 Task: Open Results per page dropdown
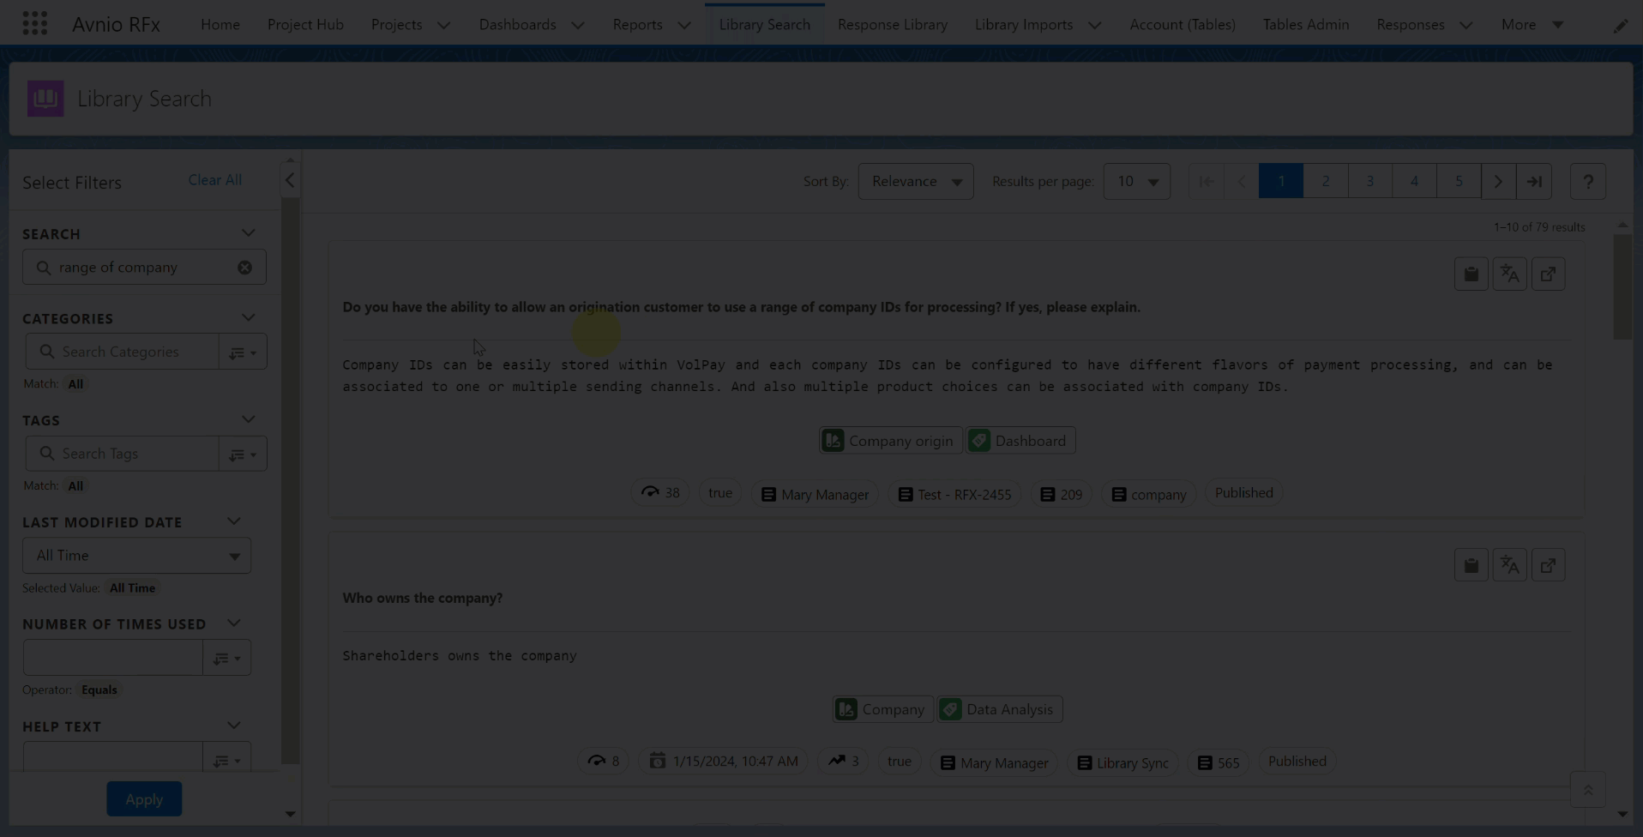[x=1137, y=182]
